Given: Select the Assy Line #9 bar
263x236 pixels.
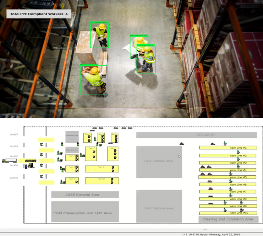Looking at the screenshot, I should pyautogui.click(x=228, y=206).
